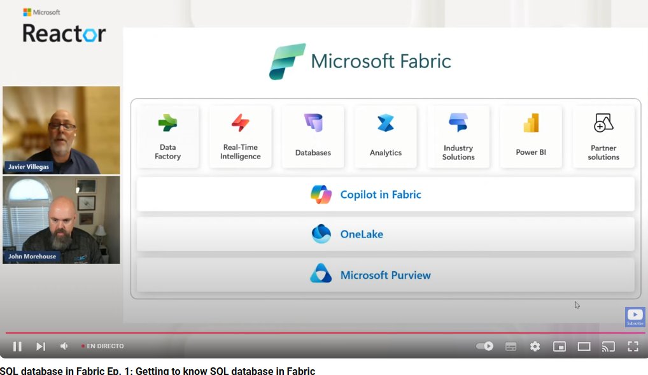Image resolution: width=648 pixels, height=375 pixels.
Task: Switch to theater mode
Action: tap(584, 346)
